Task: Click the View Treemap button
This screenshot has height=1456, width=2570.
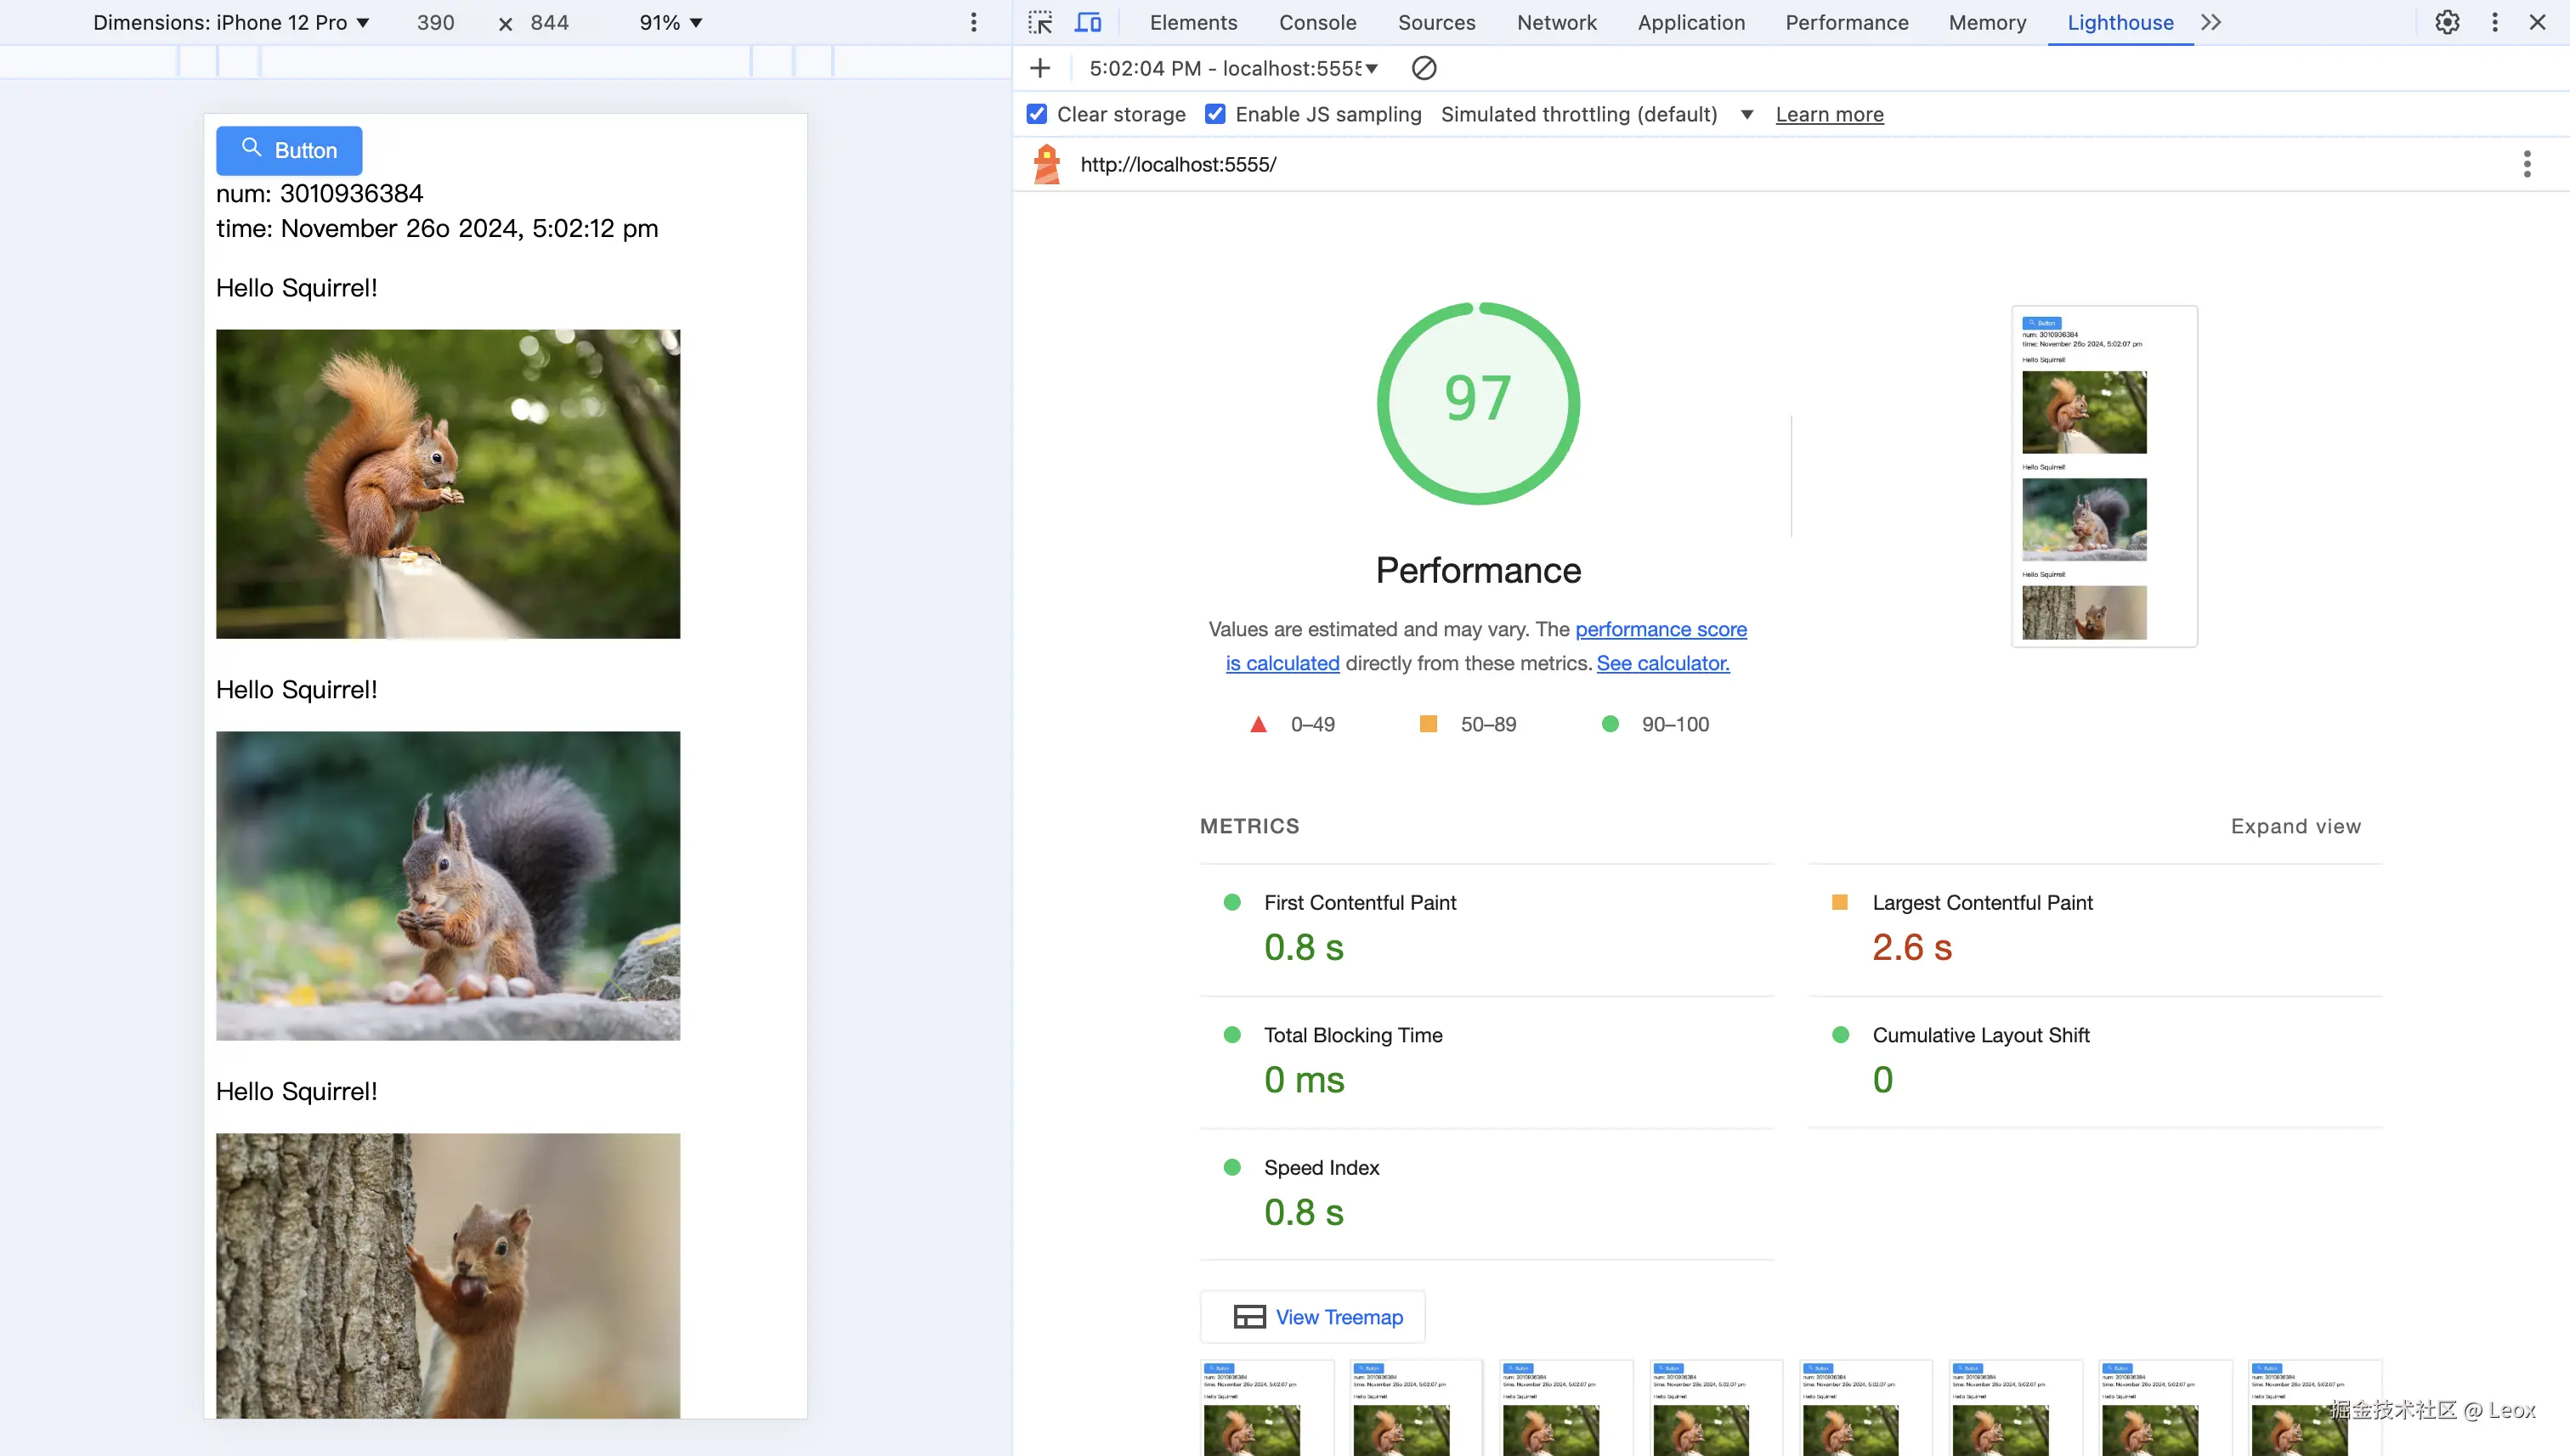Action: 1312,1317
